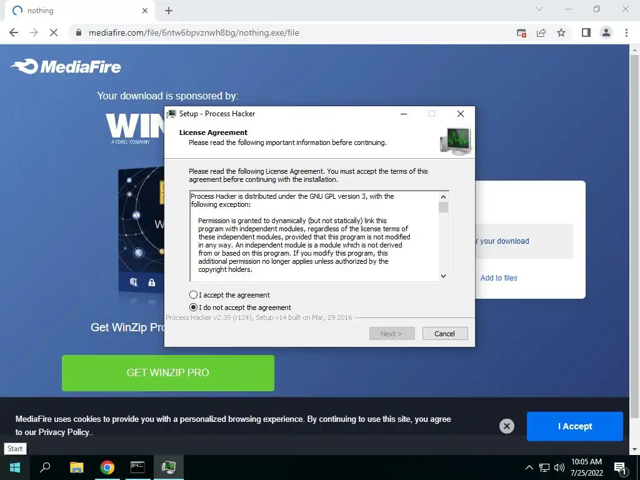Click the disabled Next button in Setup

point(392,334)
